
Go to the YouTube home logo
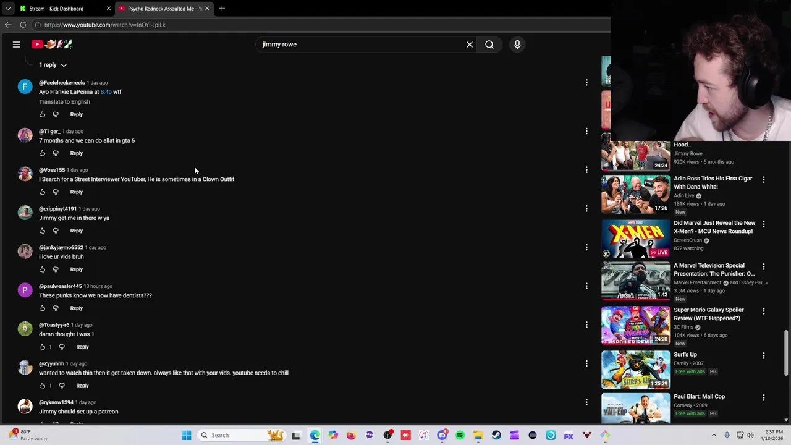[x=53, y=44]
